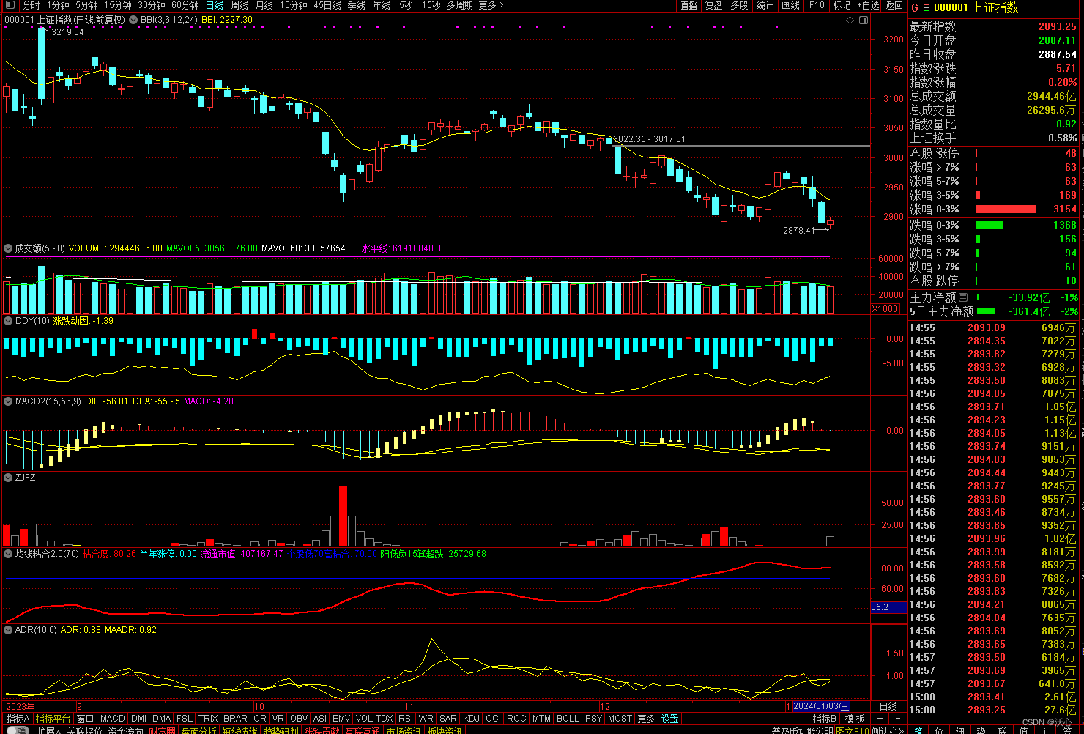Screen dimensions: 1084x734
Task: Click the 多股 button
Action: tap(740, 5)
